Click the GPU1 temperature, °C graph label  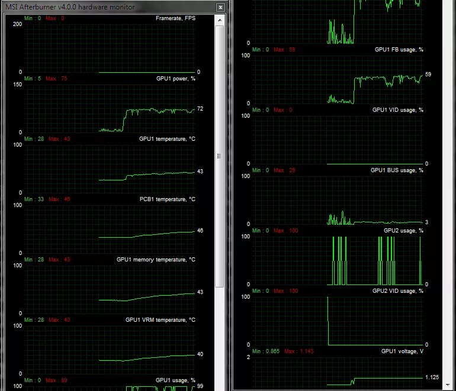(x=167, y=139)
